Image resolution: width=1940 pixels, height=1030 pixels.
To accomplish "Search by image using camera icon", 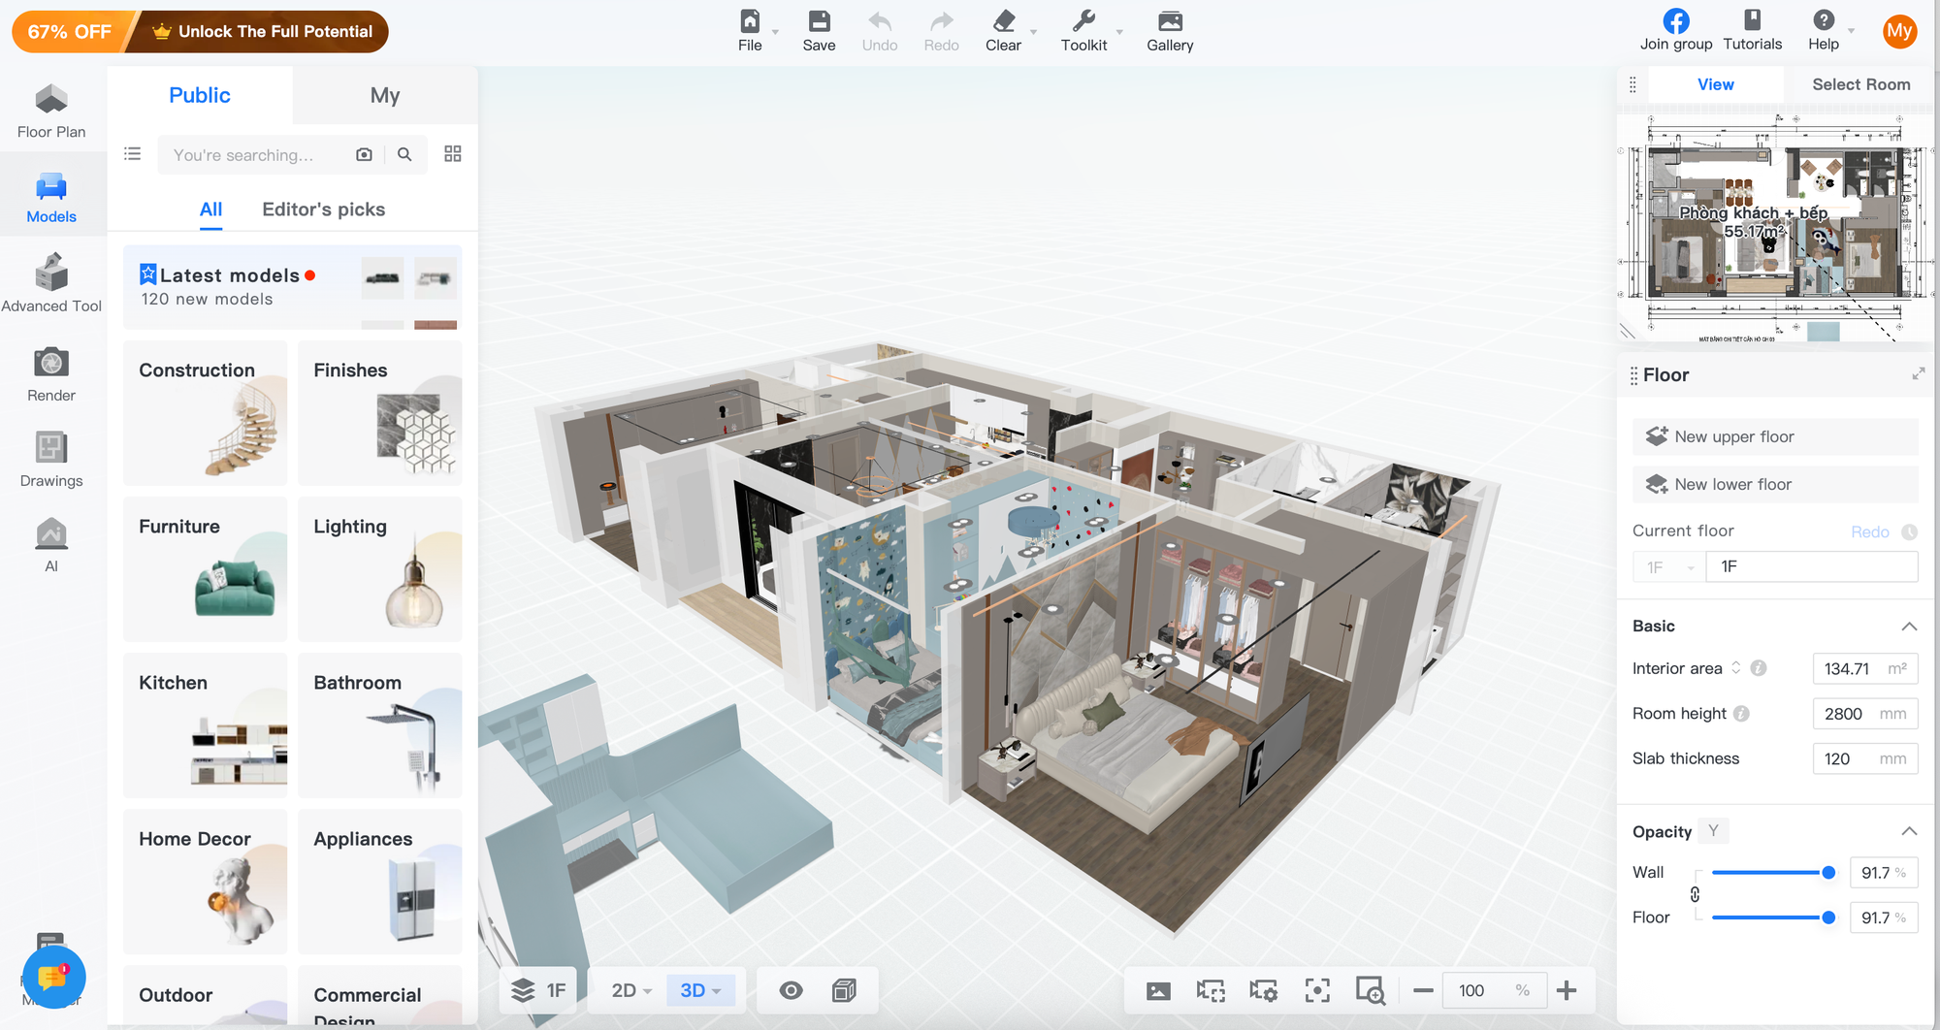I will pos(365,154).
